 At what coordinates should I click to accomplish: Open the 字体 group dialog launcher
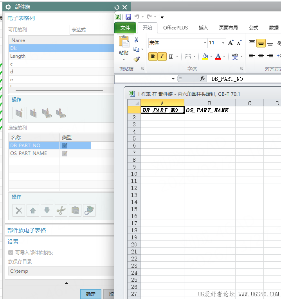pos(241,69)
